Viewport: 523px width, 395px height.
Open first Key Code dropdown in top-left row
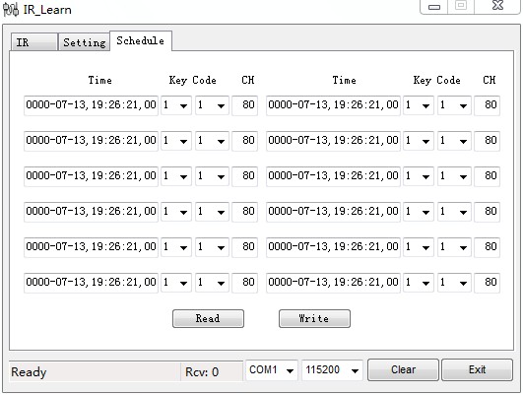[x=176, y=105]
